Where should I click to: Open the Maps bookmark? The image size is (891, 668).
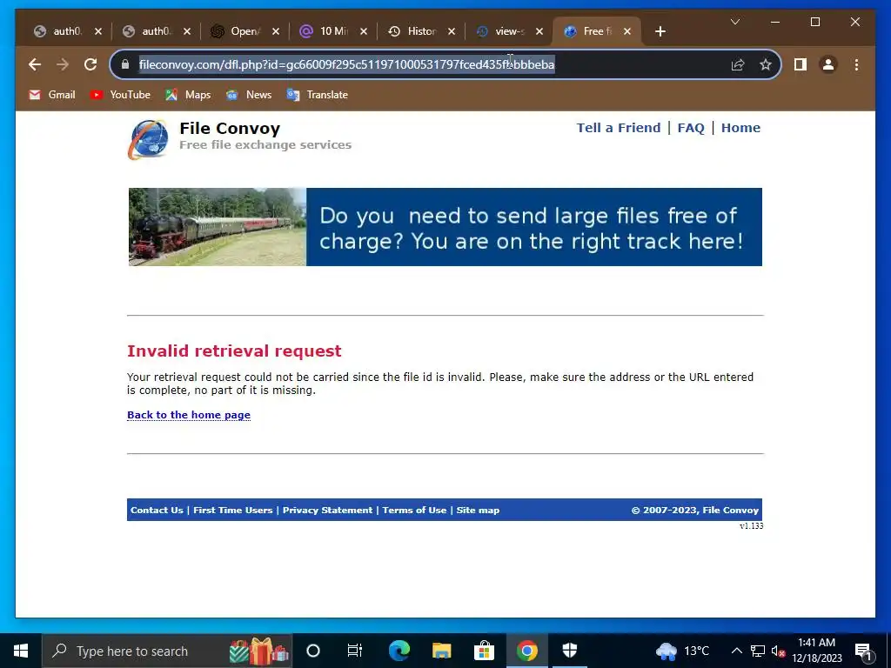188,95
